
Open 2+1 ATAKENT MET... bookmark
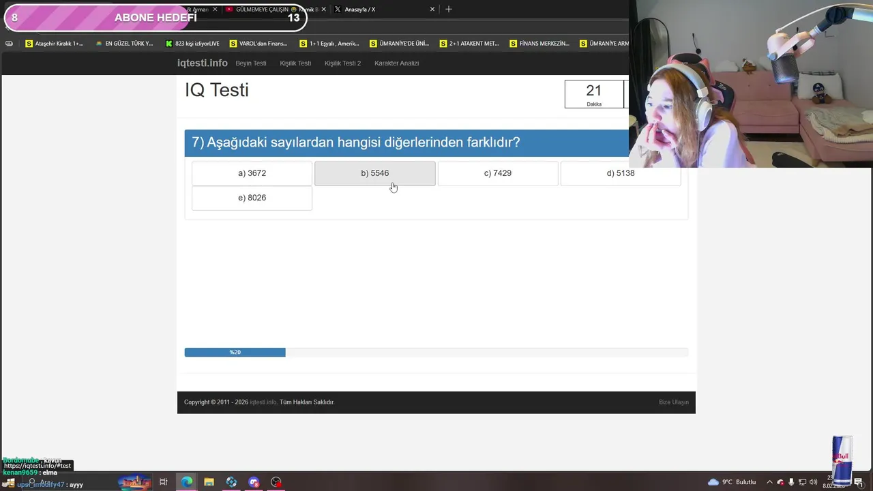coord(470,44)
